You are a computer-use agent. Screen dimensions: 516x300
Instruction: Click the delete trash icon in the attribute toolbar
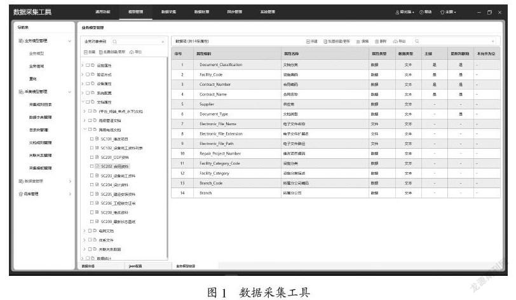click(x=377, y=41)
